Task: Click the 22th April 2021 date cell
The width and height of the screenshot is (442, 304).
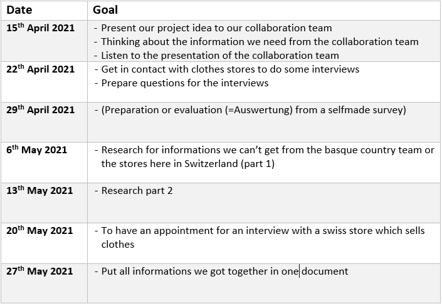Action: point(40,69)
